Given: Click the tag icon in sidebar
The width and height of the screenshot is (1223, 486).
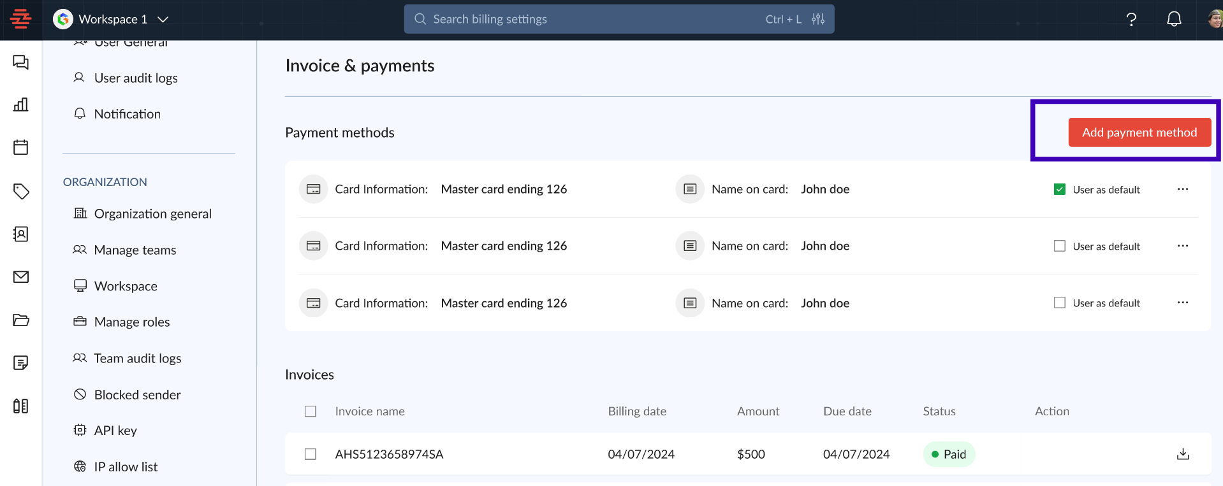Looking at the screenshot, I should tap(20, 191).
